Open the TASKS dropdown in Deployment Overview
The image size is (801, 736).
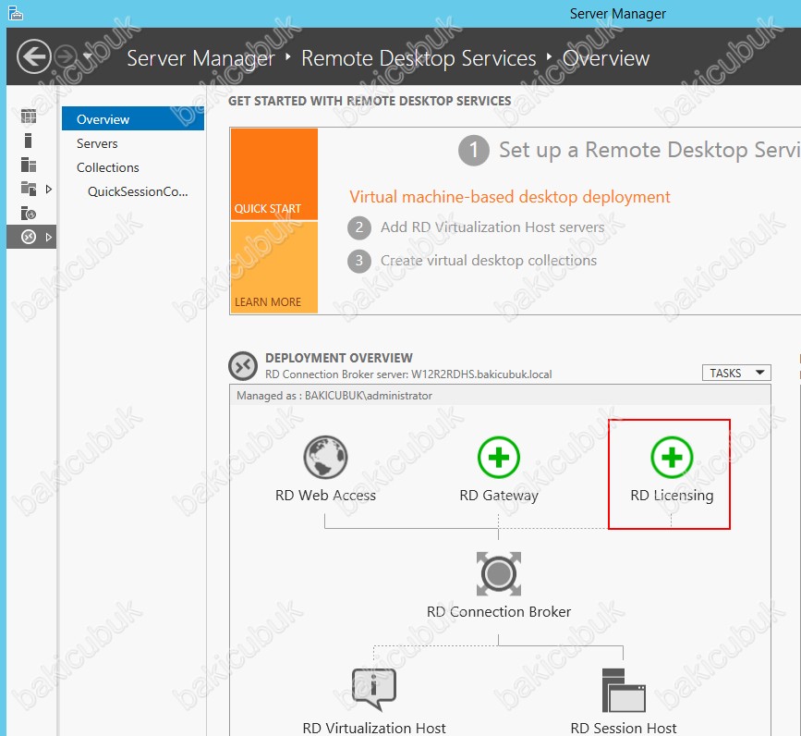point(736,373)
